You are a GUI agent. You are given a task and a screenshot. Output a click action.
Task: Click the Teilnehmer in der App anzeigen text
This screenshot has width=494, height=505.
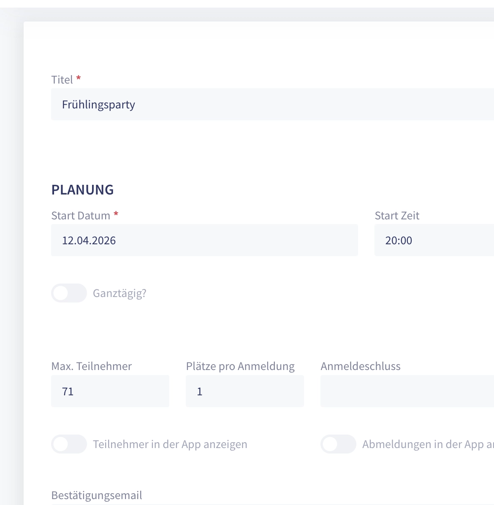point(170,444)
